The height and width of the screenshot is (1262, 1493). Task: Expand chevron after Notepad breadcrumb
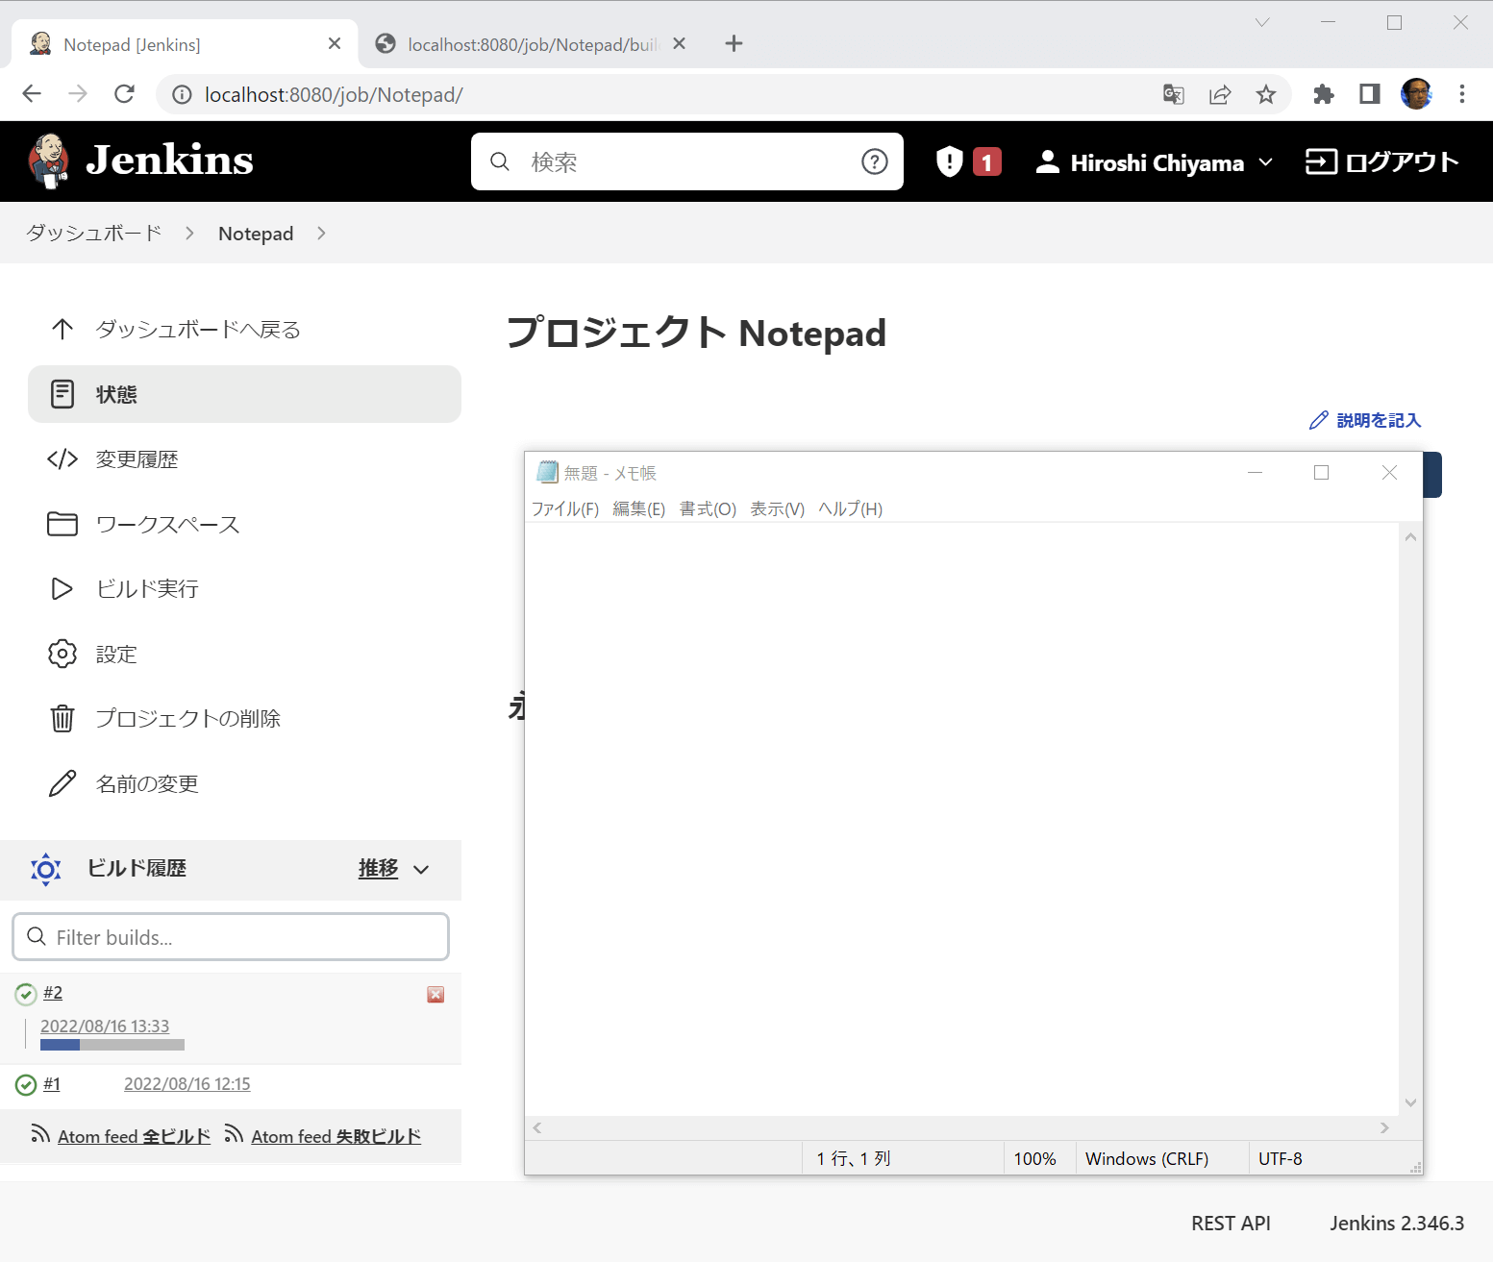coord(321,234)
